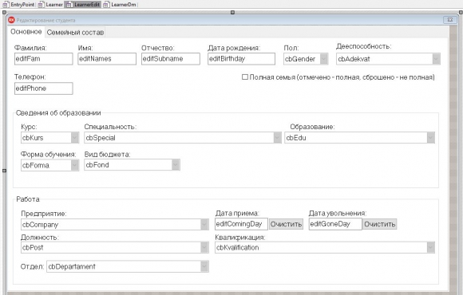Expand the cbKvalification combo box
This screenshot has height=295, width=463.
tap(325, 247)
